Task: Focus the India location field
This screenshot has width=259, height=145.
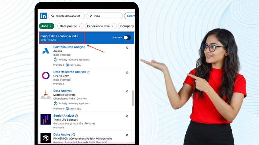Action: point(104,16)
